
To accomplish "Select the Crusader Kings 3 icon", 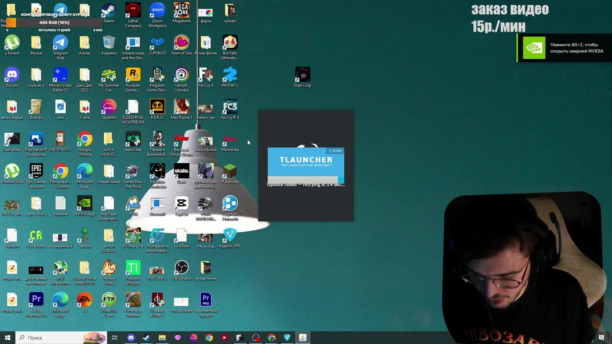I will coord(157,304).
